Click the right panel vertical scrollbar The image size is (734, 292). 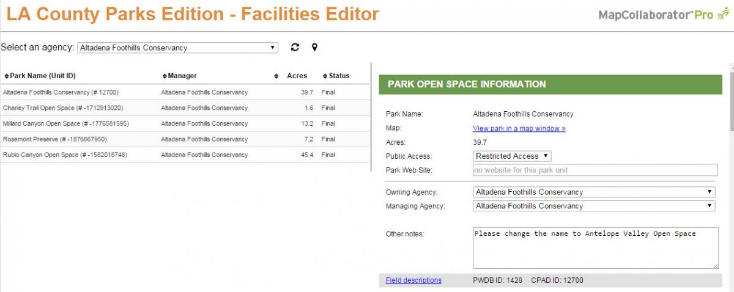(x=730, y=177)
